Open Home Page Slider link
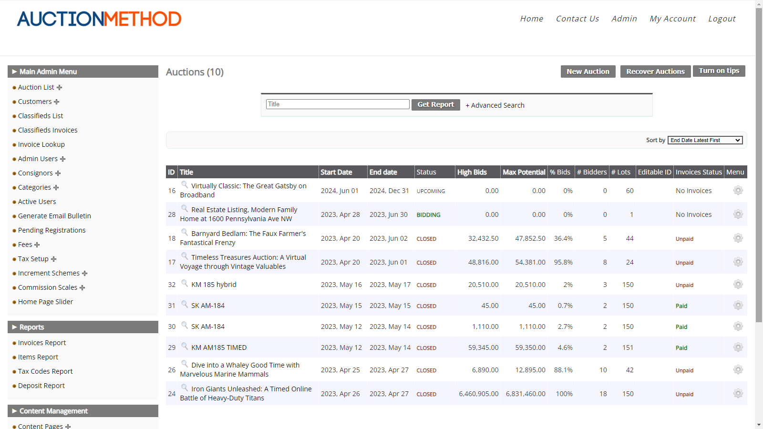This screenshot has height=429, width=763. 46,302
